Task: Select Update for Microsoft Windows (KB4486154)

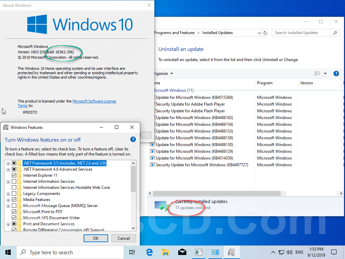Action: click(x=194, y=124)
